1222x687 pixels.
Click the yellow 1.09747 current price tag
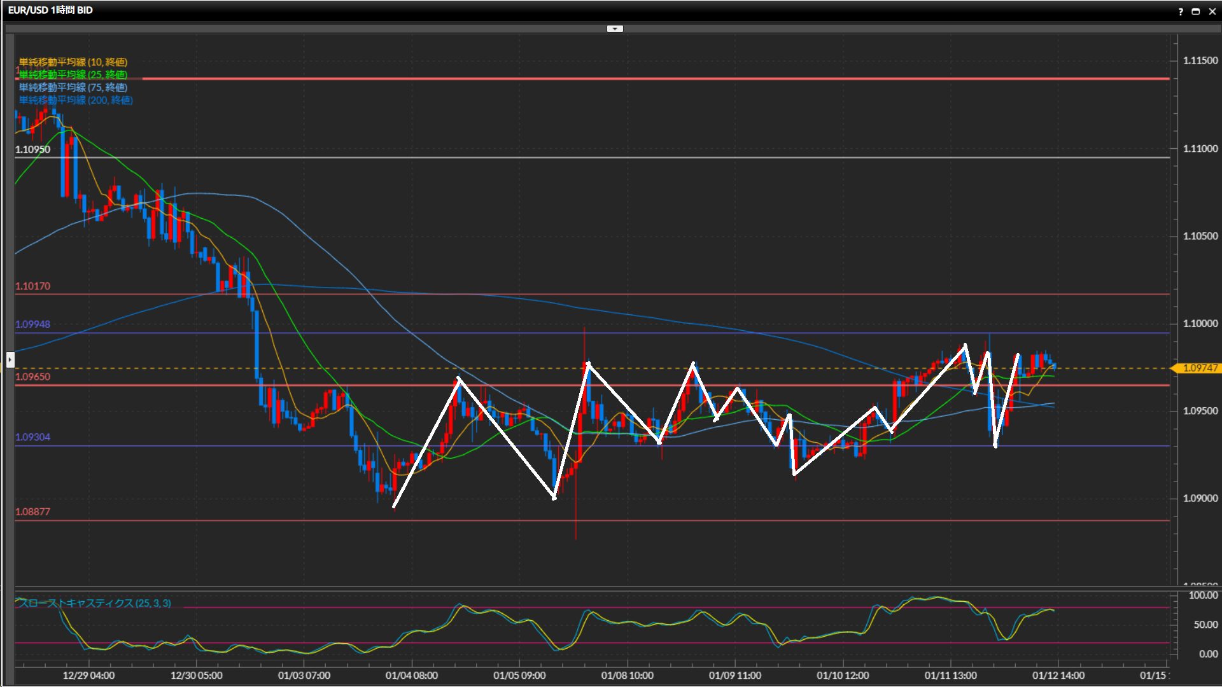point(1199,368)
